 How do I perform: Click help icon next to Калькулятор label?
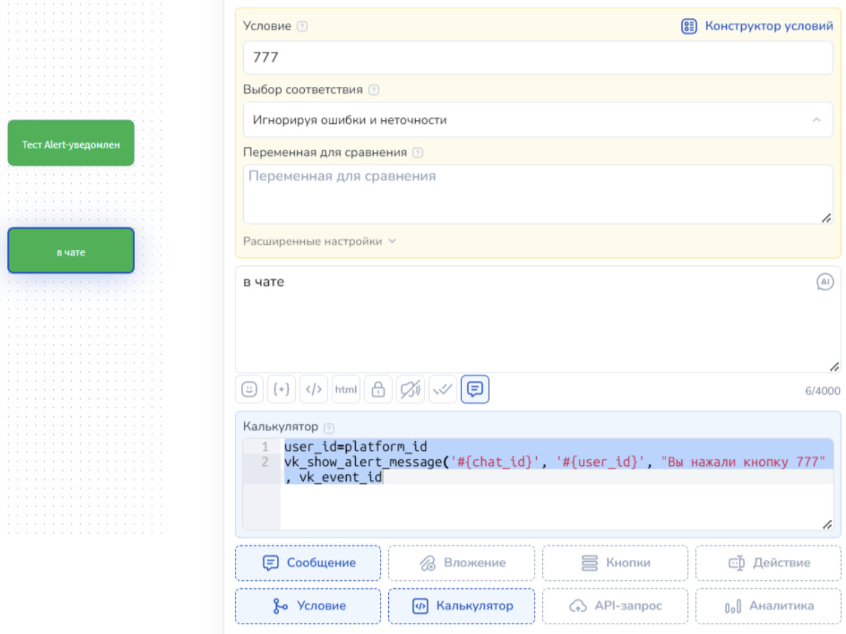[329, 428]
